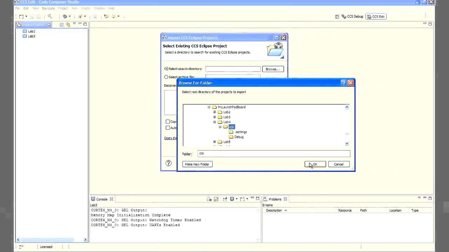Open the File menu

point(18,8)
